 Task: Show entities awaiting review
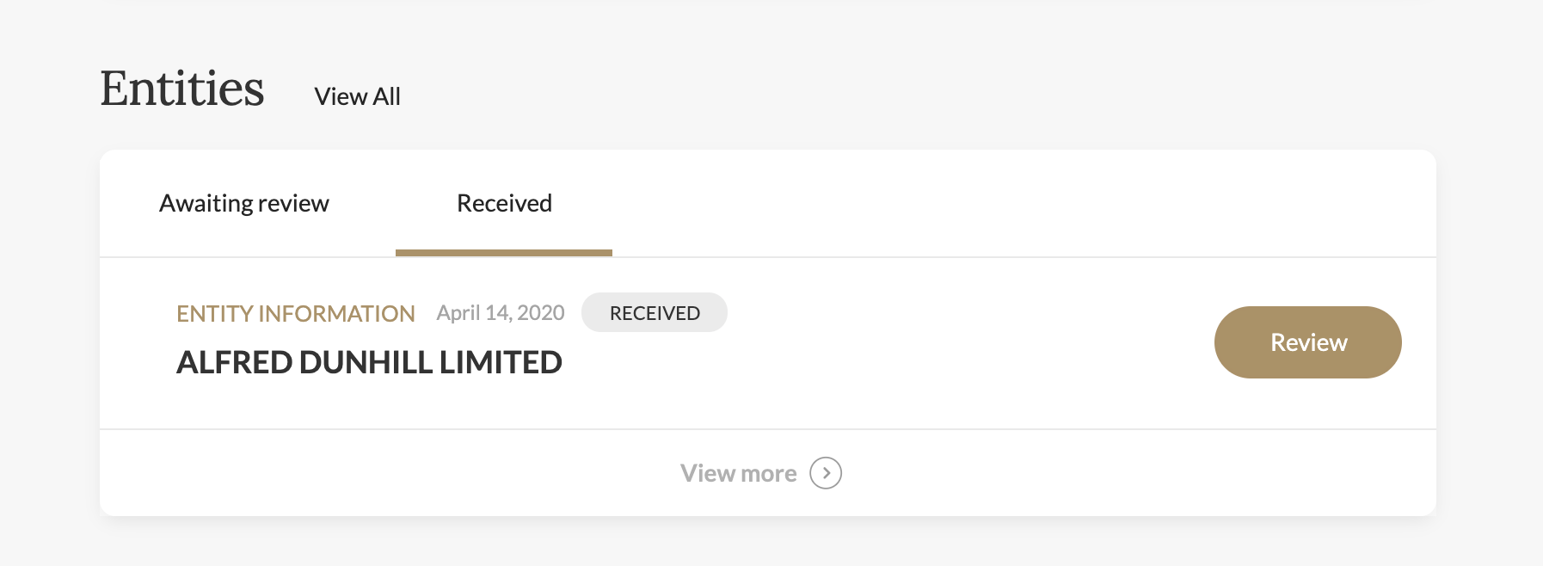pos(244,203)
